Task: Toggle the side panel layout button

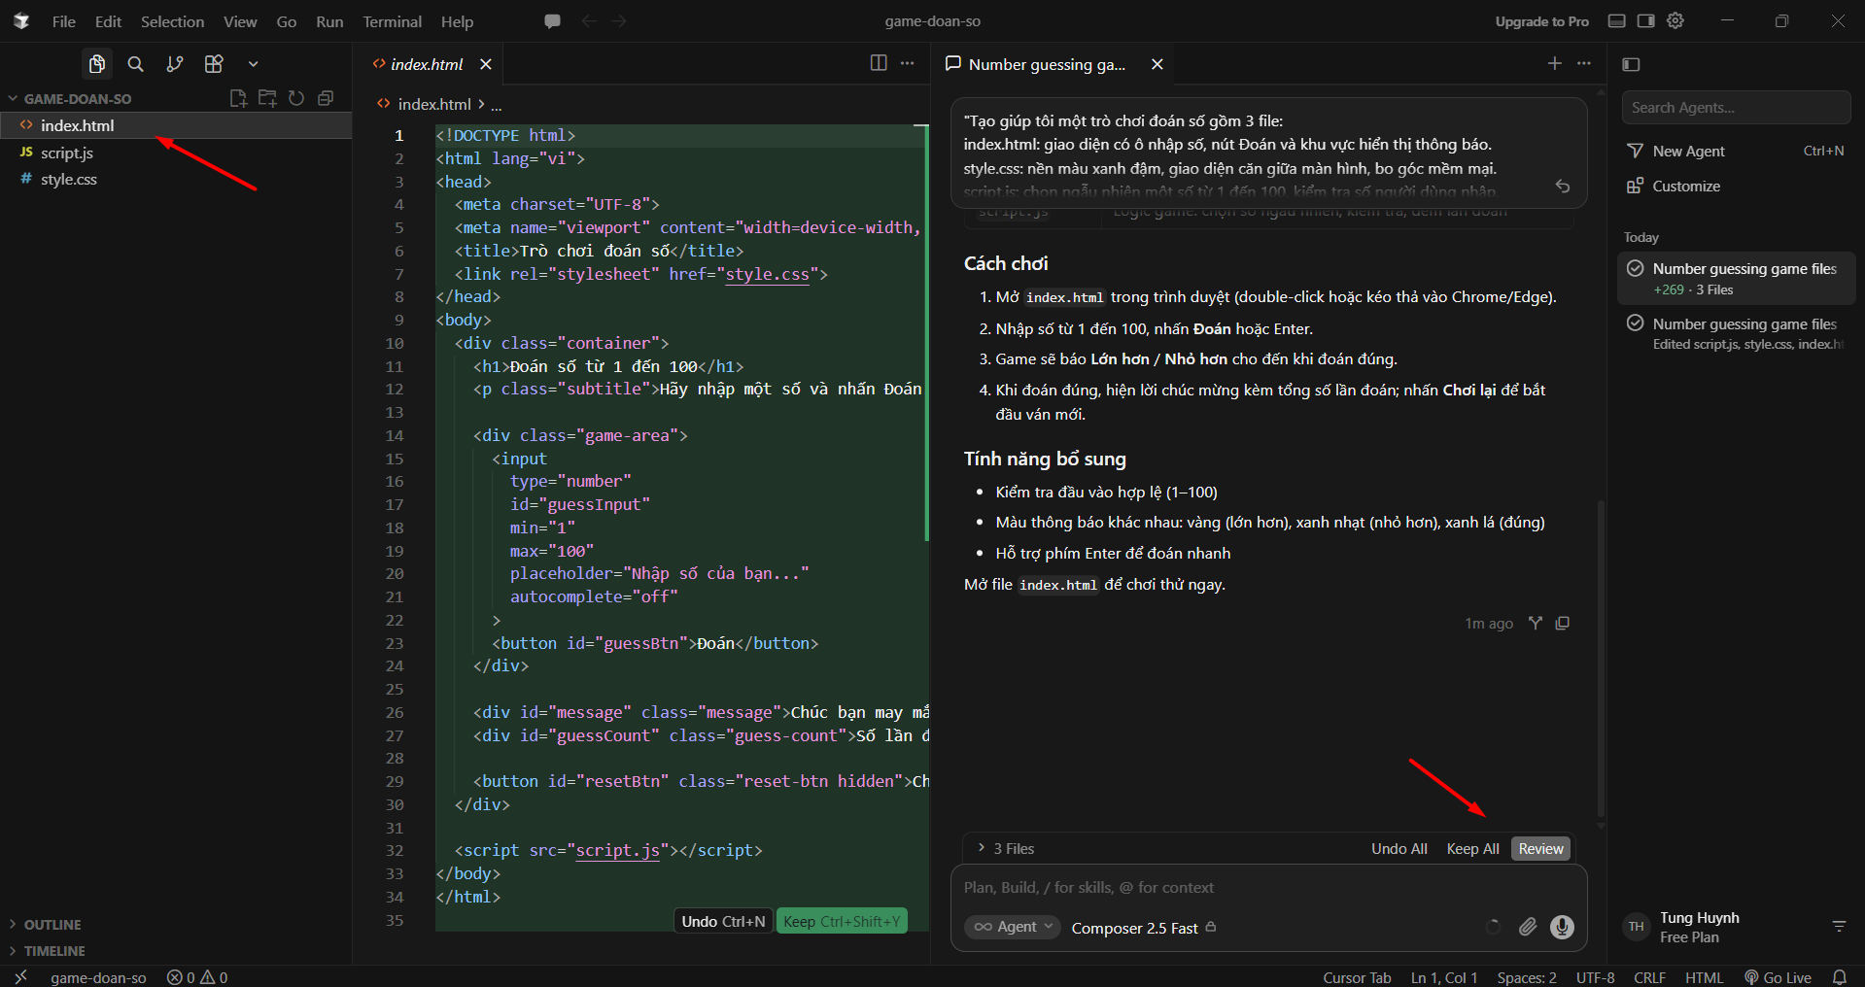Action: [1645, 21]
